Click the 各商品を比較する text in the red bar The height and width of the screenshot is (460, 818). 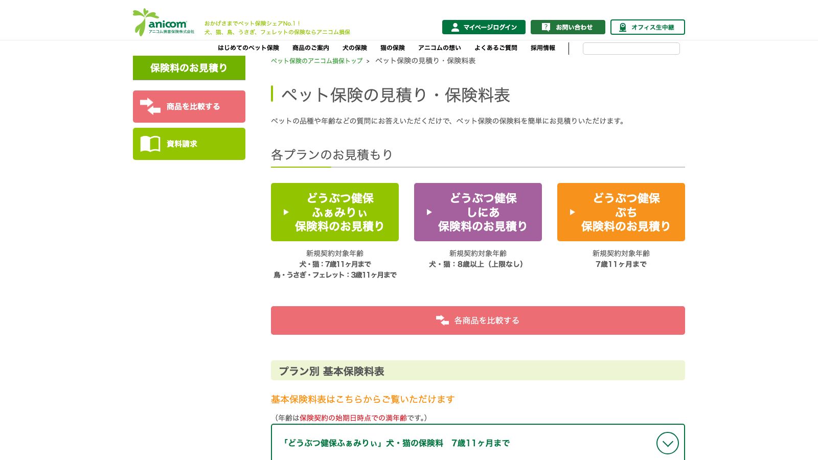[487, 320]
